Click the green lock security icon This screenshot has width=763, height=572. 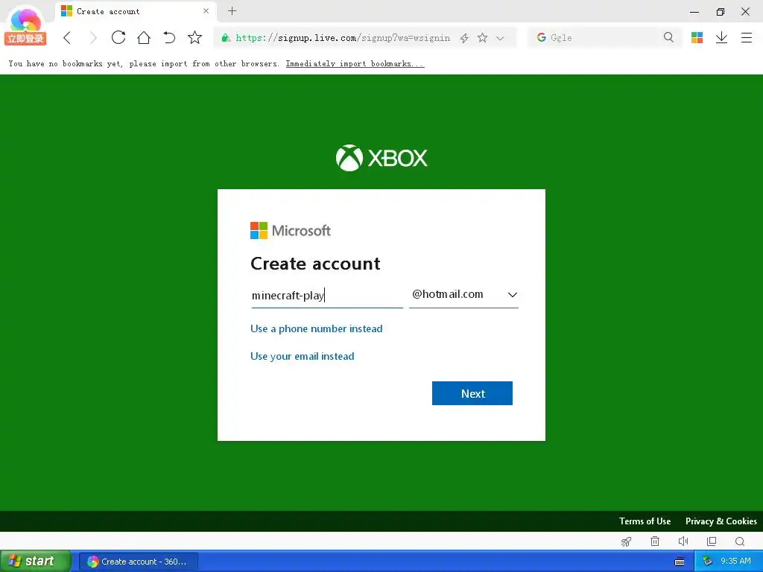point(225,38)
